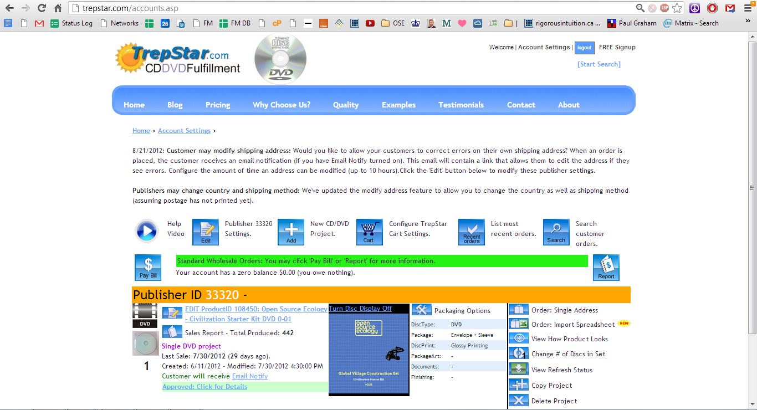Open the FM DB bookmark
This screenshot has height=410, width=757.
tap(235, 23)
